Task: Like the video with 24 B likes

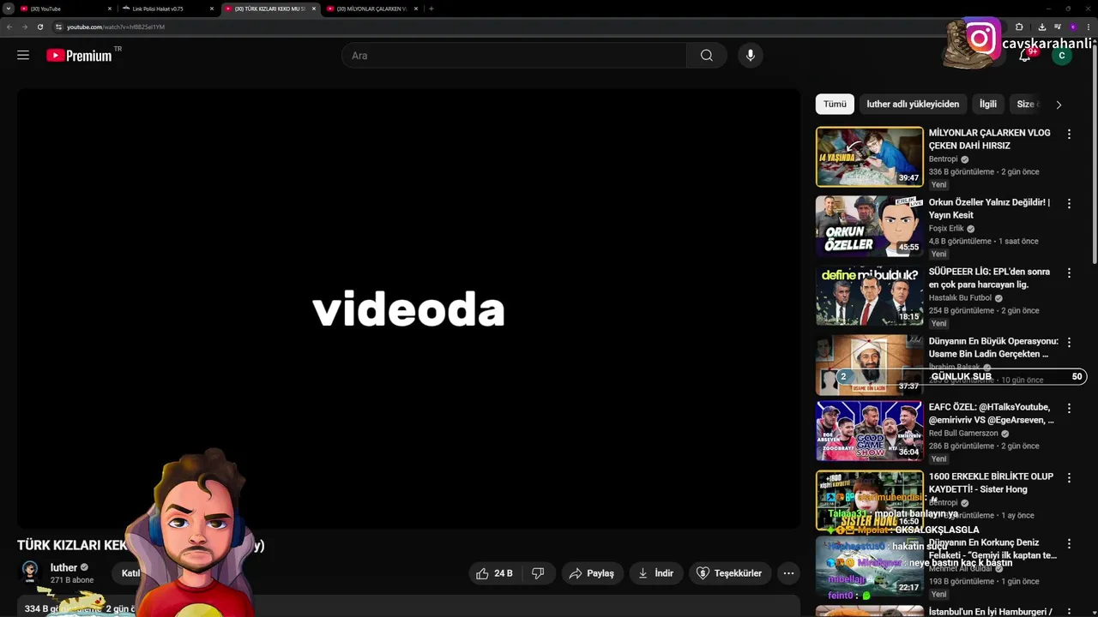Action: point(494,573)
